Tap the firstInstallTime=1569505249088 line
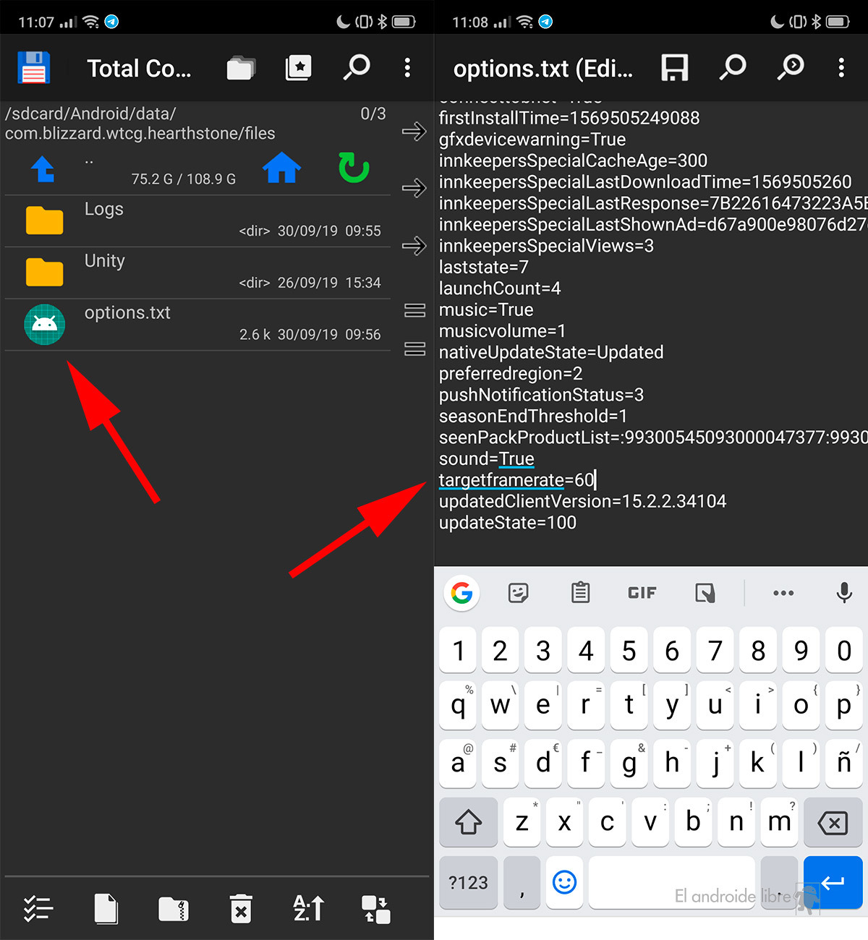The width and height of the screenshot is (868, 940). coord(569,118)
